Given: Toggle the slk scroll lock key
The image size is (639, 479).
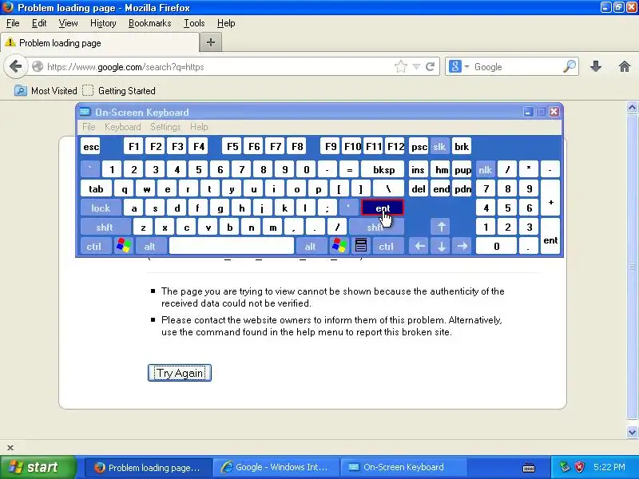Looking at the screenshot, I should click(x=439, y=147).
